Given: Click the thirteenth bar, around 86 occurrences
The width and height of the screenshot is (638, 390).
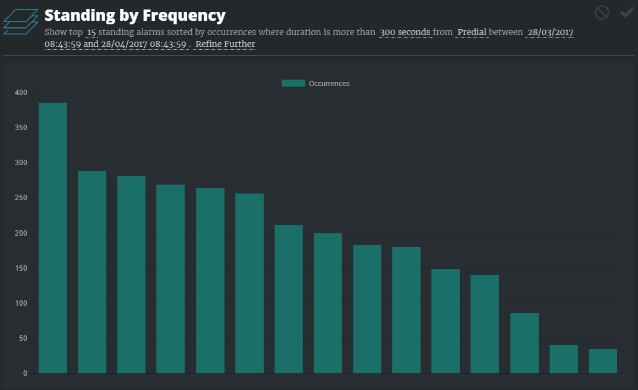Looking at the screenshot, I should click(525, 343).
